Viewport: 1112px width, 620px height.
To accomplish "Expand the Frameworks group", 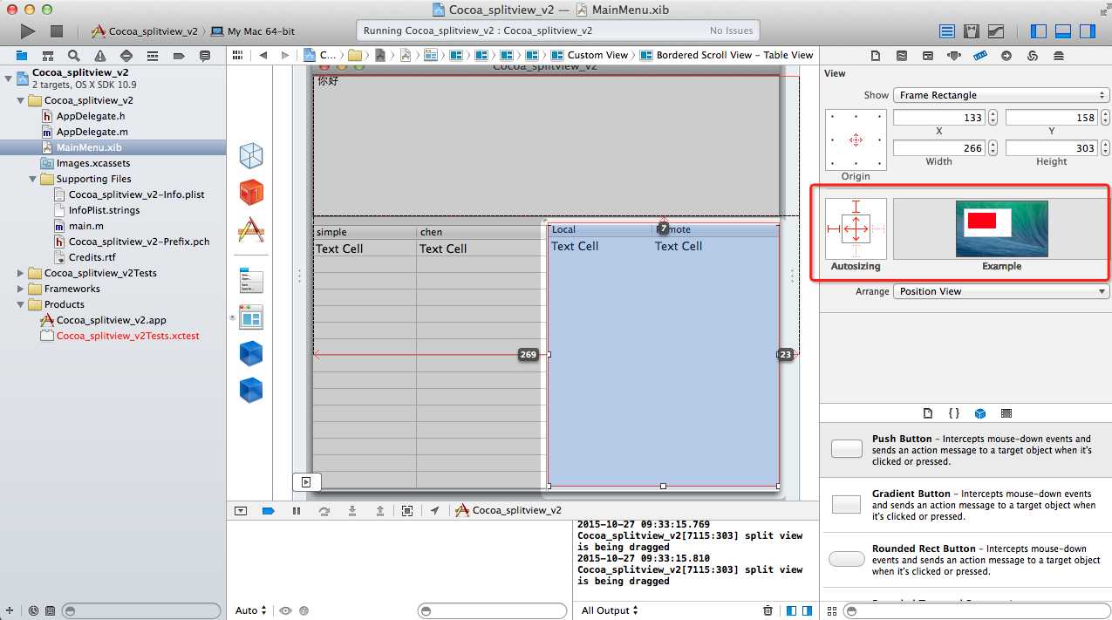I will tap(21, 289).
